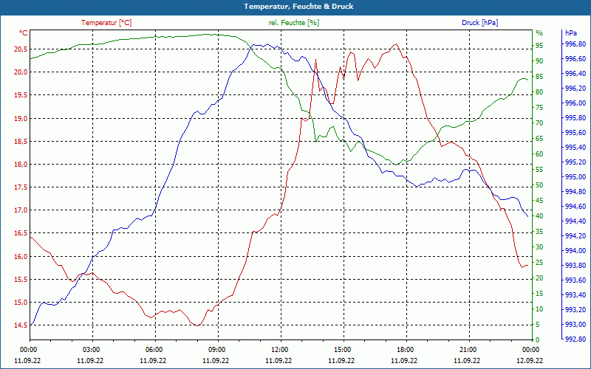Click the chart title 'Temperatur, Feuchte & Druck'
The image size is (591, 369).
tap(298, 7)
